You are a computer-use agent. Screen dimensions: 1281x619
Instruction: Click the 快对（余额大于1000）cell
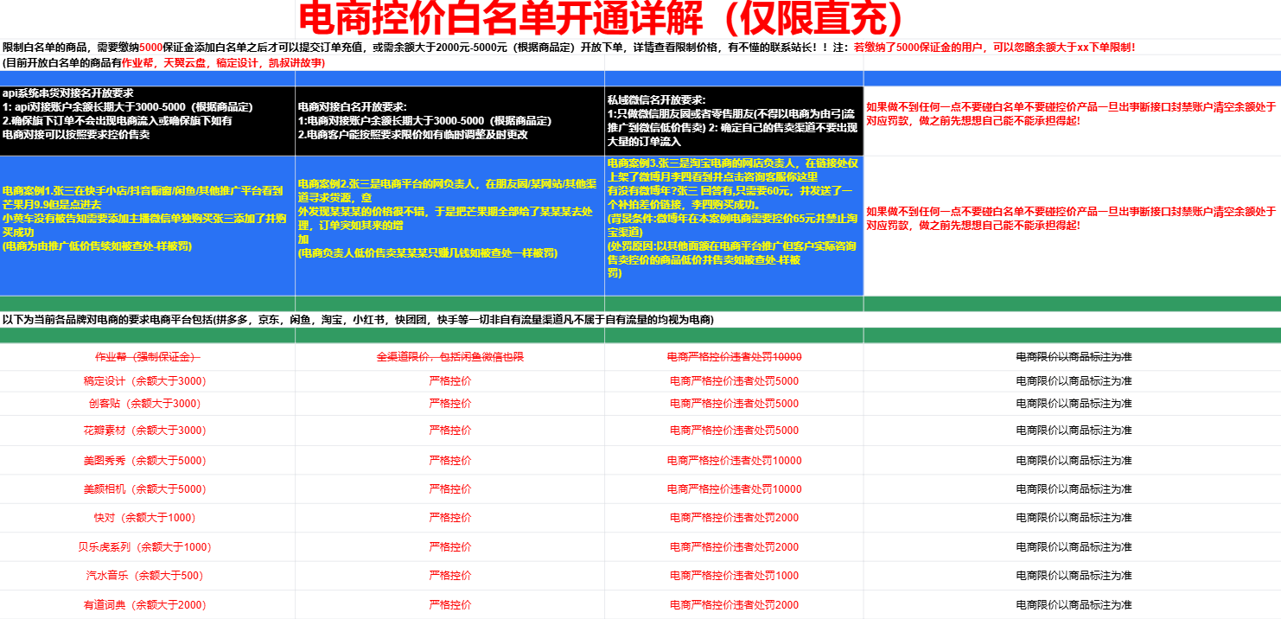click(x=145, y=518)
